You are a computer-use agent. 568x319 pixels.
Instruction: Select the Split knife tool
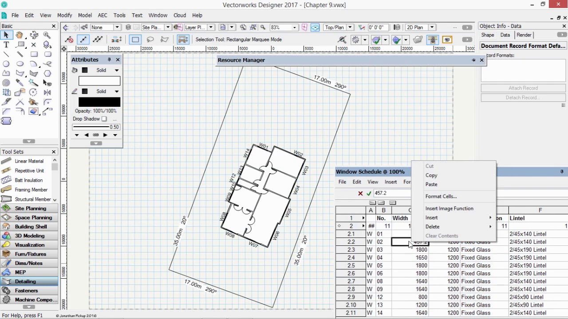click(x=6, y=102)
